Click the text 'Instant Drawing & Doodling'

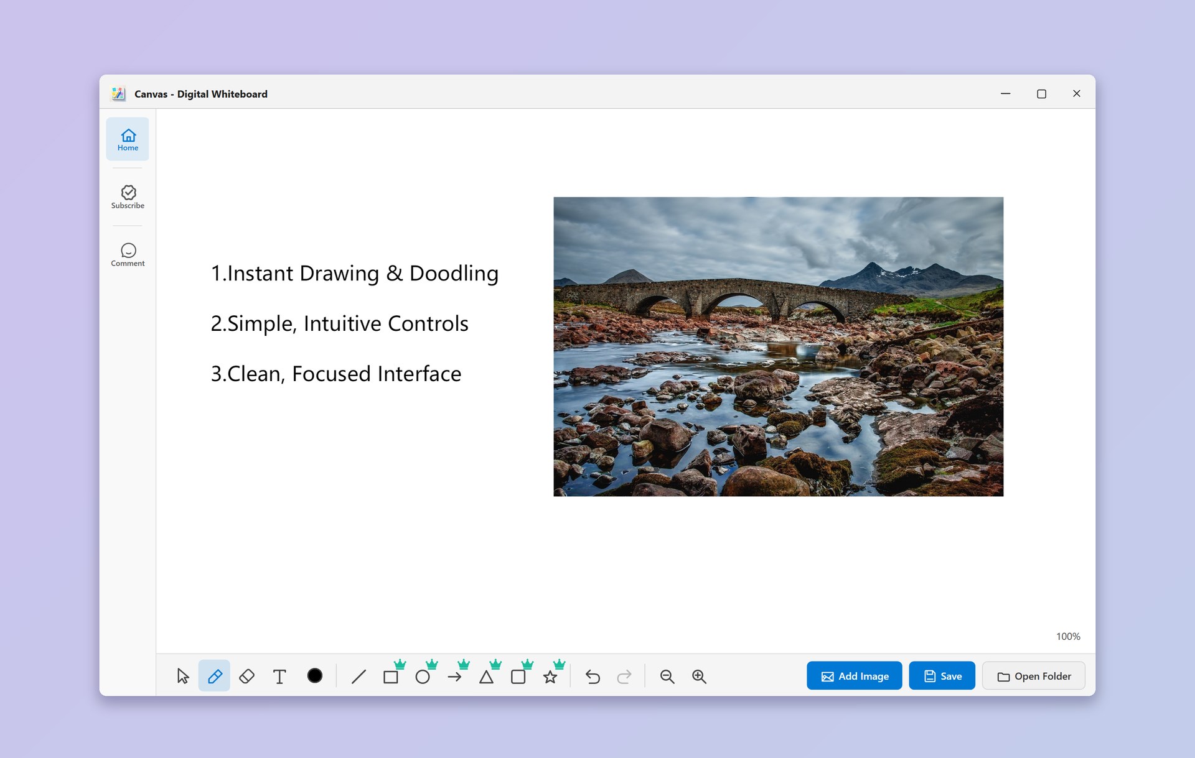pos(363,274)
